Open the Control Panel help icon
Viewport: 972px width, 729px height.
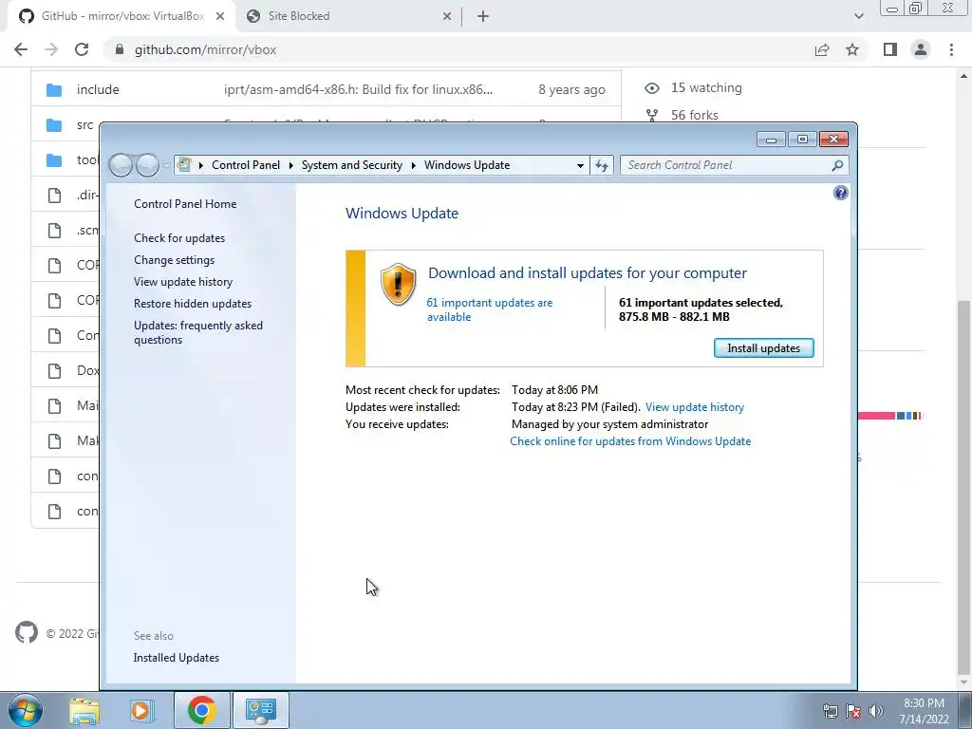pyautogui.click(x=841, y=193)
